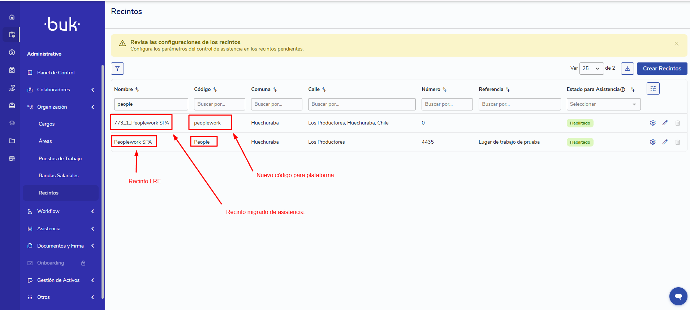Image resolution: width=690 pixels, height=310 pixels.
Task: Click the download export icon
Action: pos(628,69)
